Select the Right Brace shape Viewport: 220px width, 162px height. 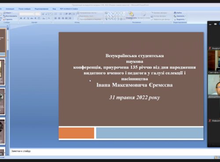(x=118, y=19)
